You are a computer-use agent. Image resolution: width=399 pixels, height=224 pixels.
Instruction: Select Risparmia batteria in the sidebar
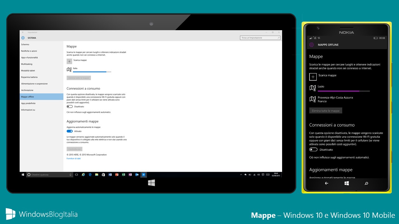click(41, 77)
